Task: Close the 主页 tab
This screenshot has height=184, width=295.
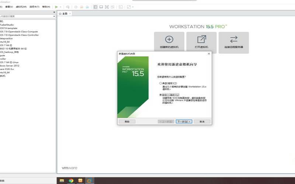Action: point(70,14)
